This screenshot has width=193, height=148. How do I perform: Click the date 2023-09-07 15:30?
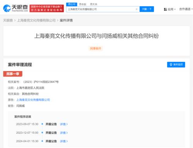pos(27,124)
